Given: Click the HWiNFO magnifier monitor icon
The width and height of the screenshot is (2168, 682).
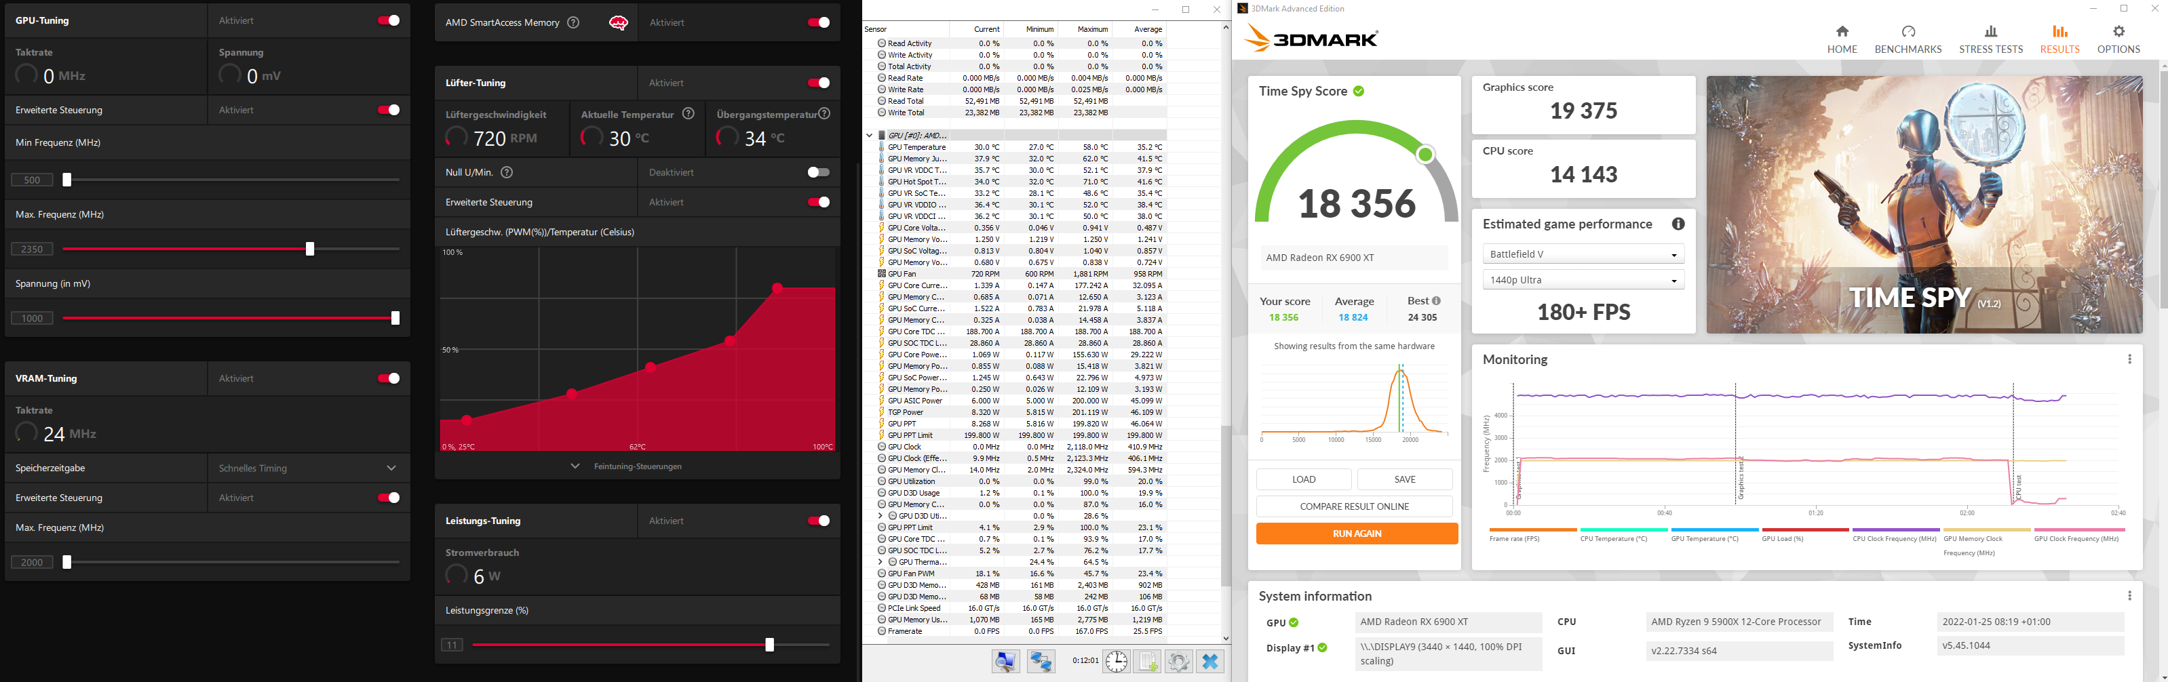Looking at the screenshot, I should point(1006,661).
